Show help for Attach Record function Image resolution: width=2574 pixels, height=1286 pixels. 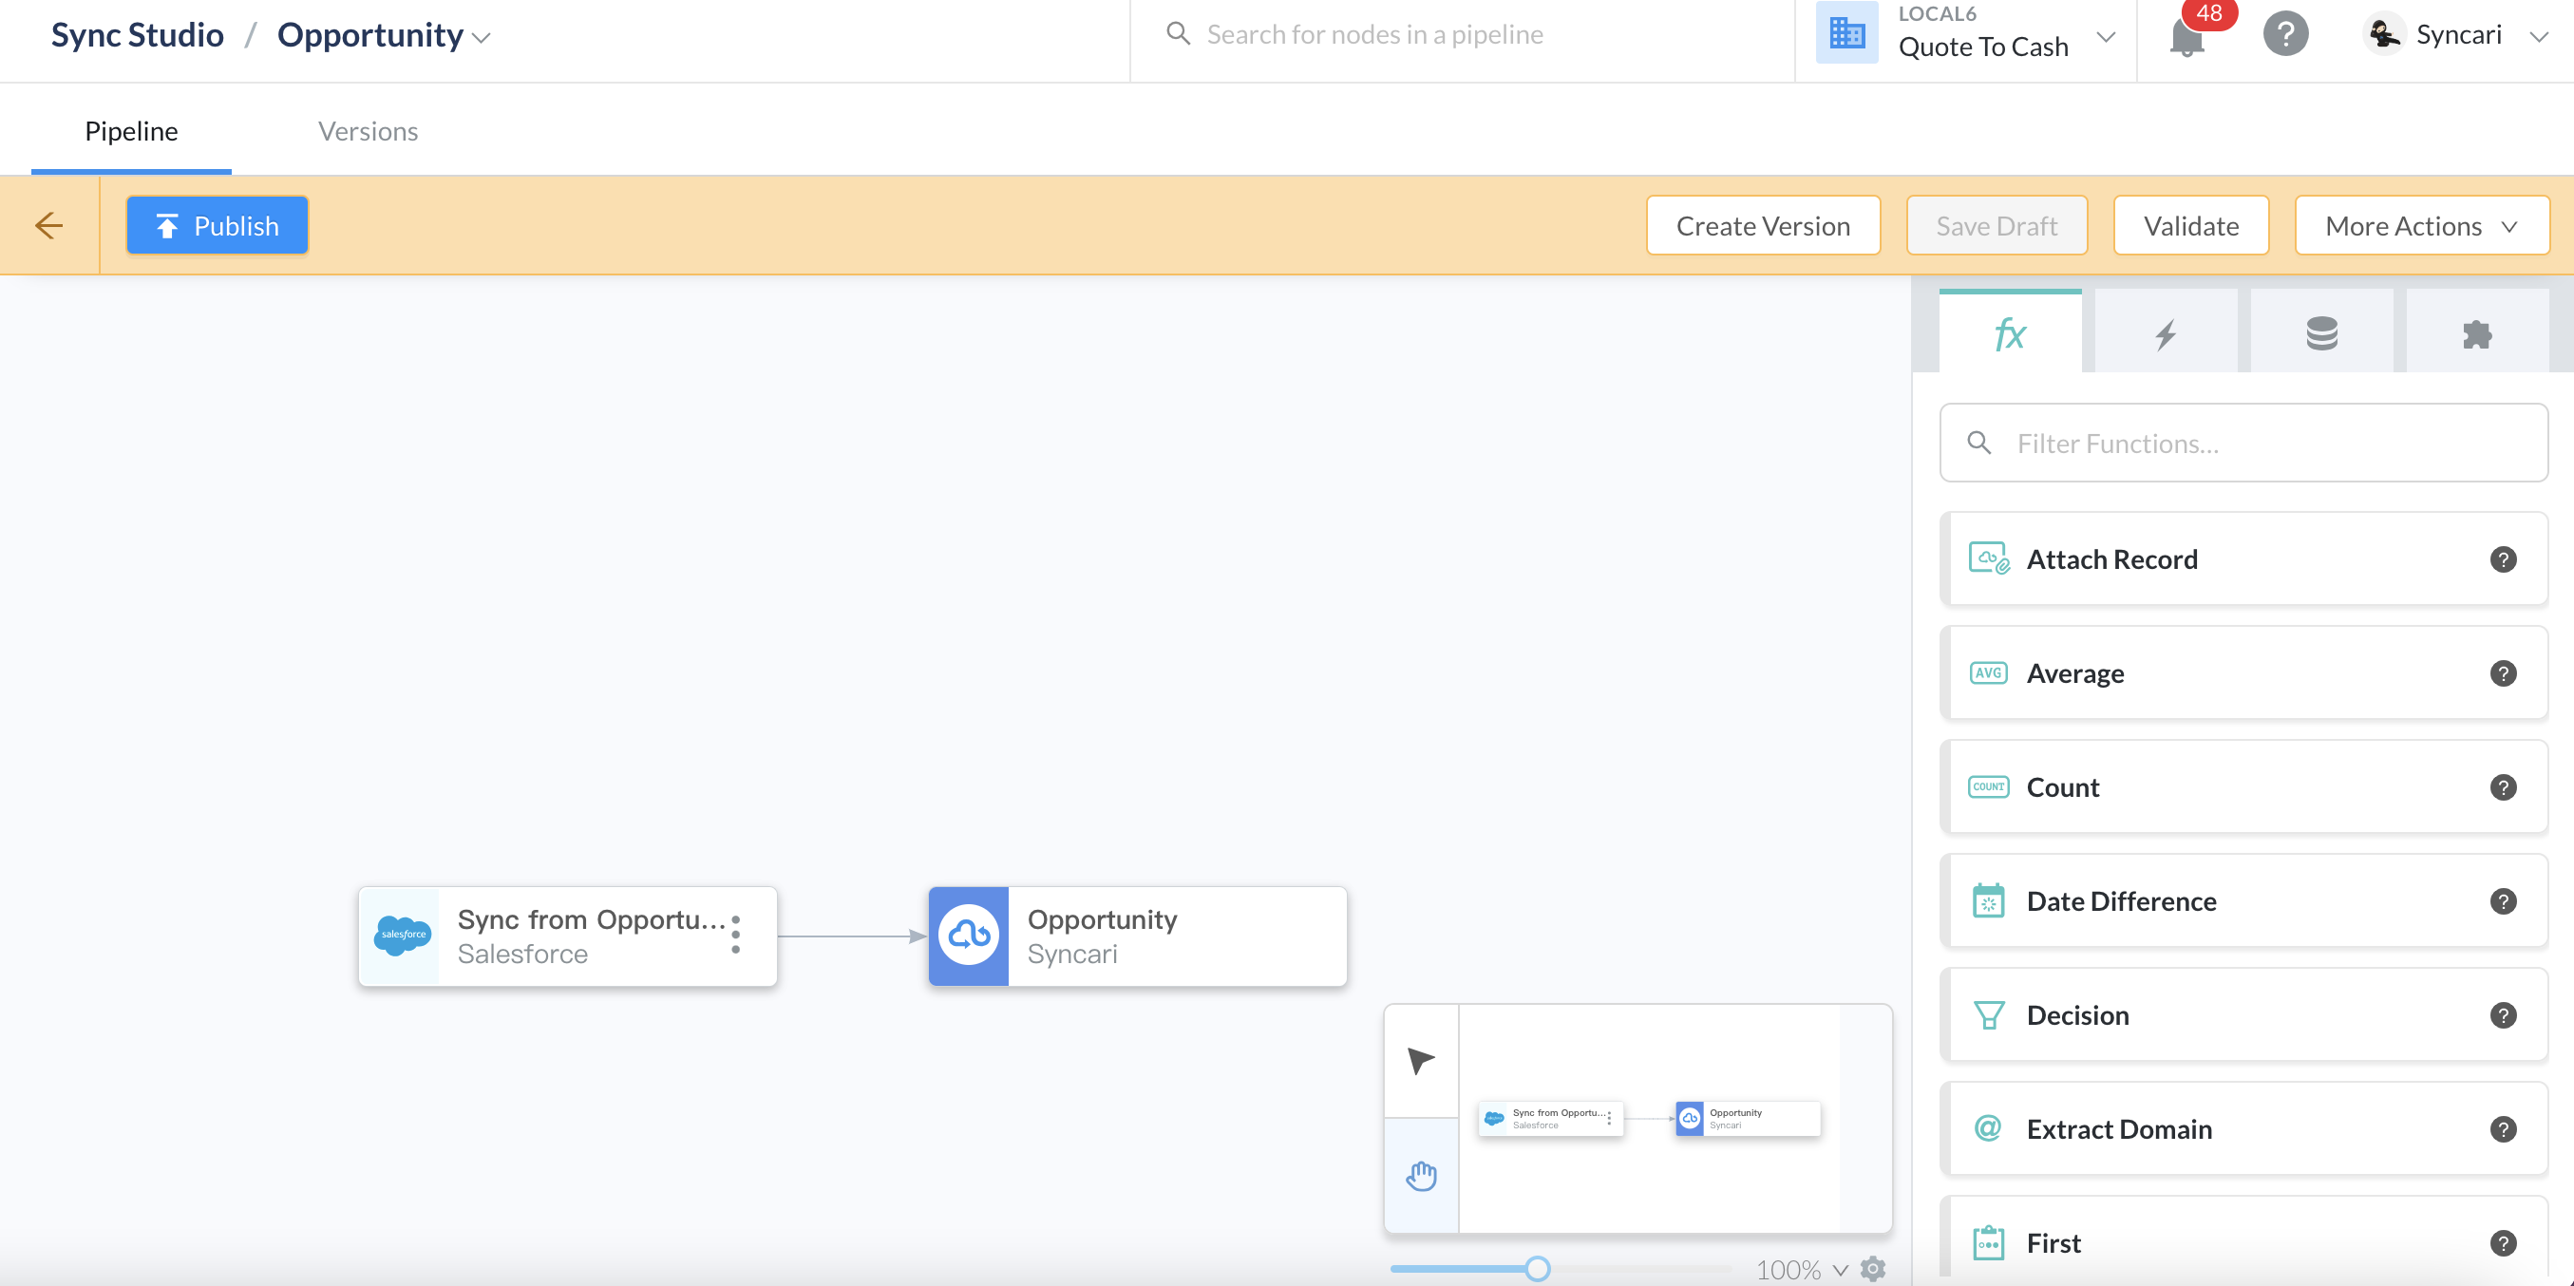[2503, 559]
